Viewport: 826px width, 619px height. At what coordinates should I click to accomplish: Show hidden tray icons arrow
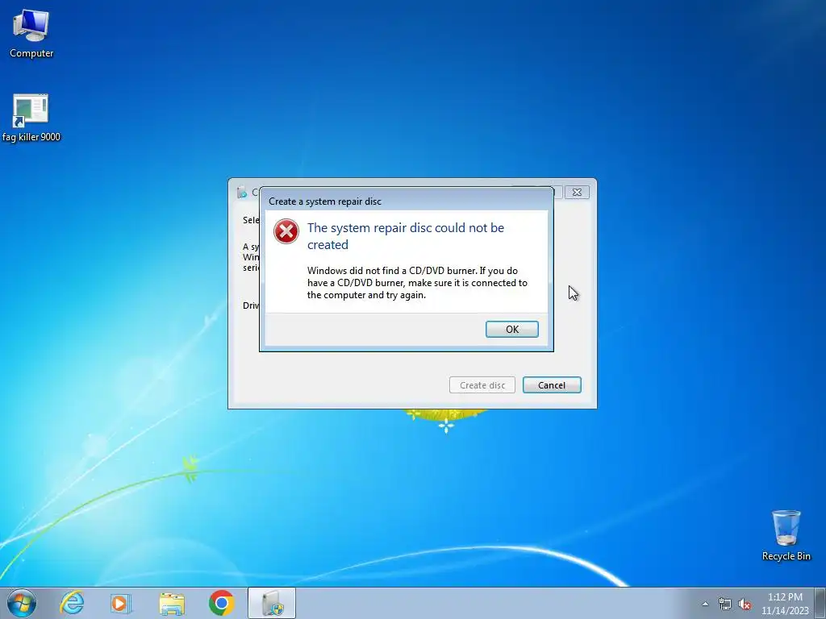[705, 604]
